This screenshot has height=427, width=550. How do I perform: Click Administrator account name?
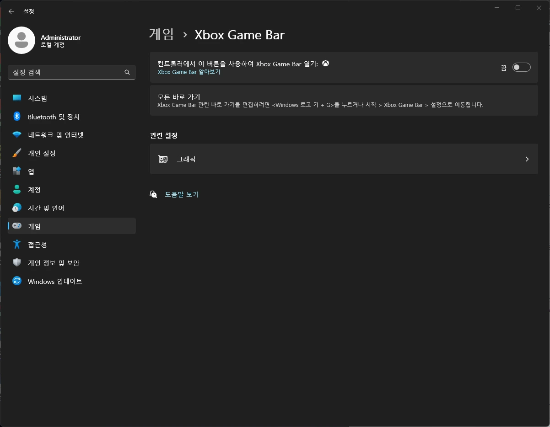click(60, 37)
